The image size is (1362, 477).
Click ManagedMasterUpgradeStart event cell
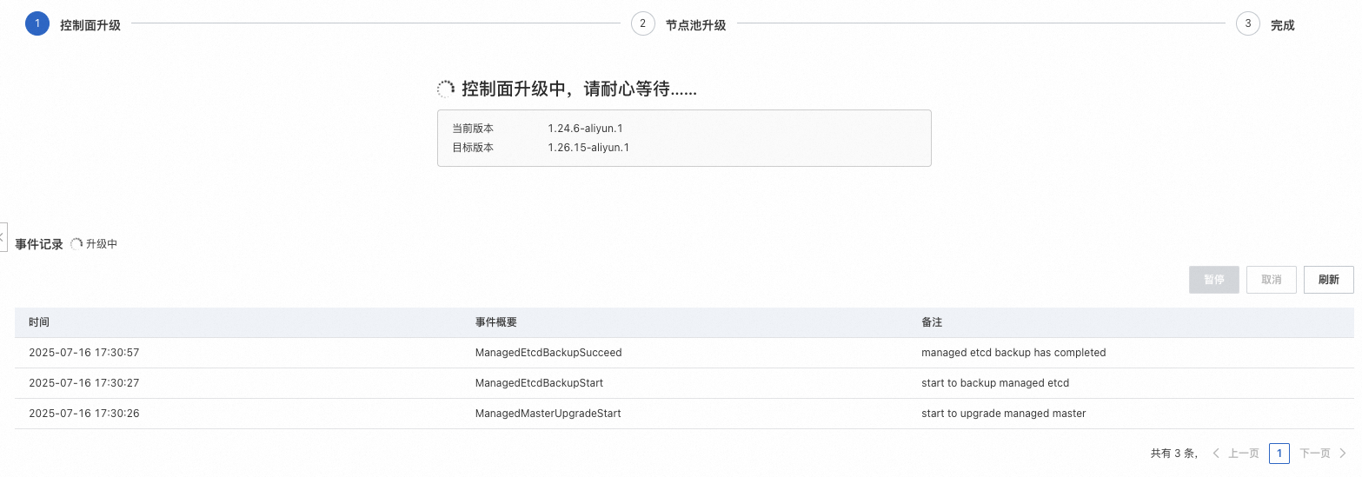coord(548,414)
